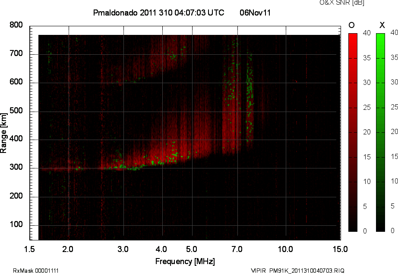The width and height of the screenshot is (398, 274).
Task: Click the O colorbar 0 dB label
Action: pyautogui.click(x=365, y=231)
